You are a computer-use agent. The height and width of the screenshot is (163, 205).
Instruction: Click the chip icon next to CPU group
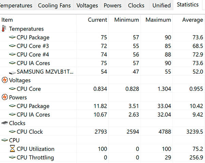tap(5, 140)
